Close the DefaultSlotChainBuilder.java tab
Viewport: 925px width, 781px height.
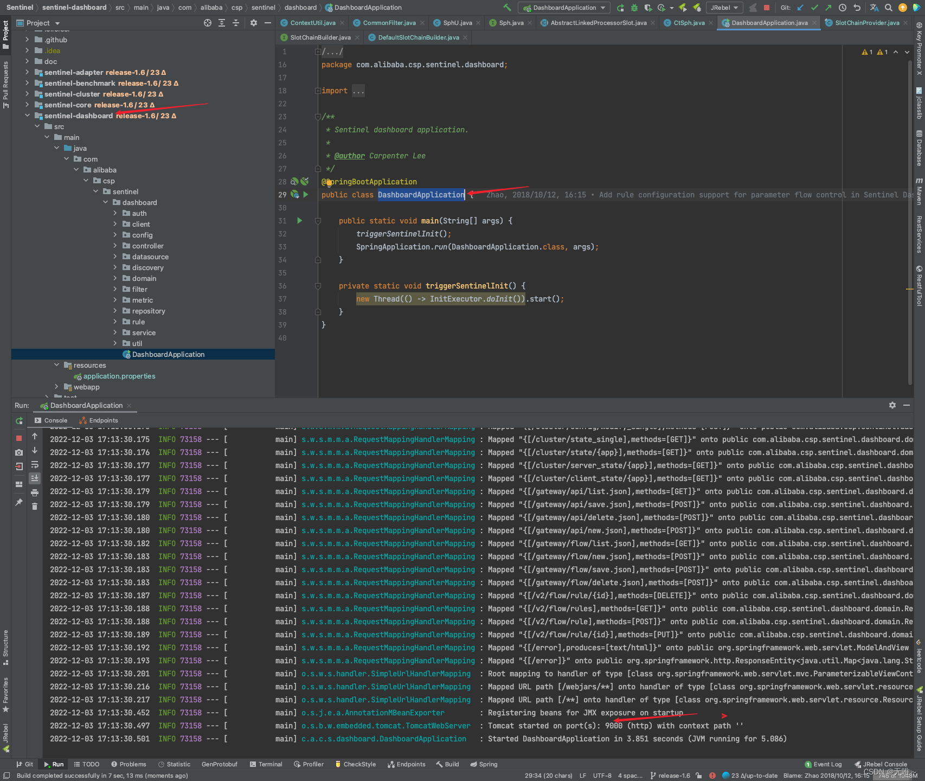pos(466,37)
